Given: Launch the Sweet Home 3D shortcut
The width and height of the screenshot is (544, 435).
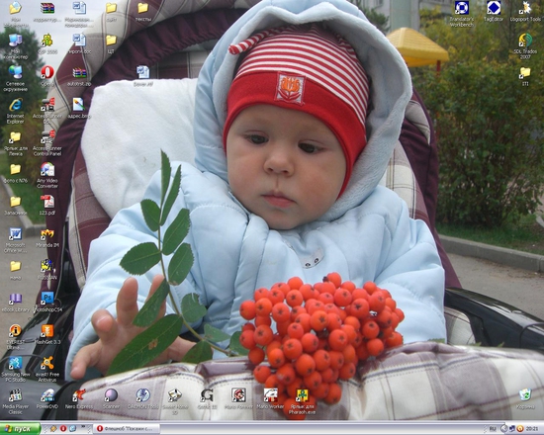Looking at the screenshot, I should (175, 395).
